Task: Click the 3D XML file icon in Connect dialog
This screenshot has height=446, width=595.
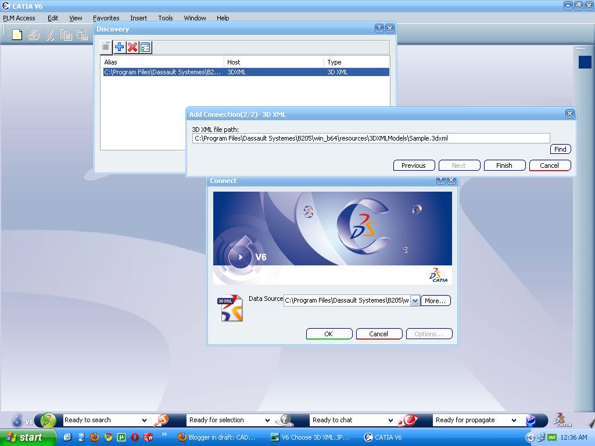Action: click(x=231, y=308)
